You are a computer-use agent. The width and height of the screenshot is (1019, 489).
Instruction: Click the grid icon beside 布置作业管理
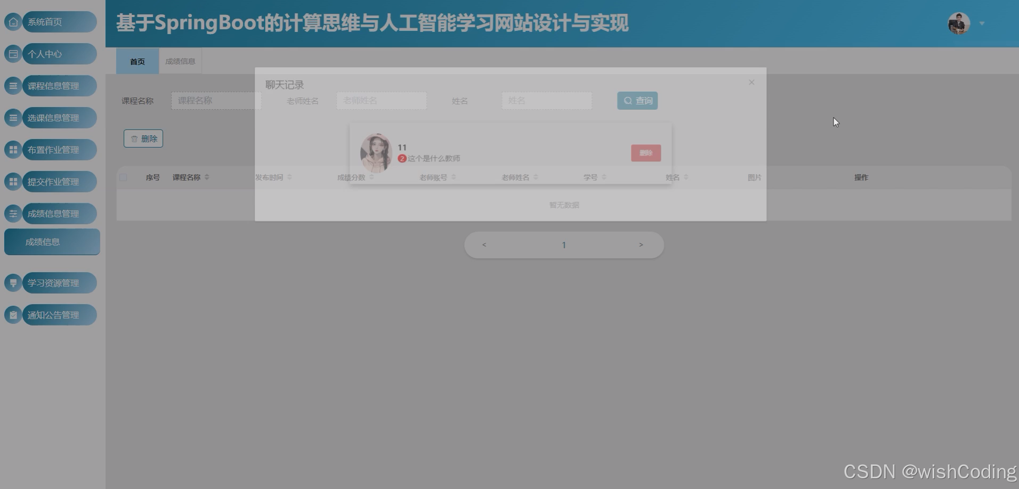[x=13, y=150]
